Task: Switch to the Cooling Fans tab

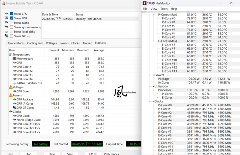Action: pyautogui.click(x=35, y=43)
